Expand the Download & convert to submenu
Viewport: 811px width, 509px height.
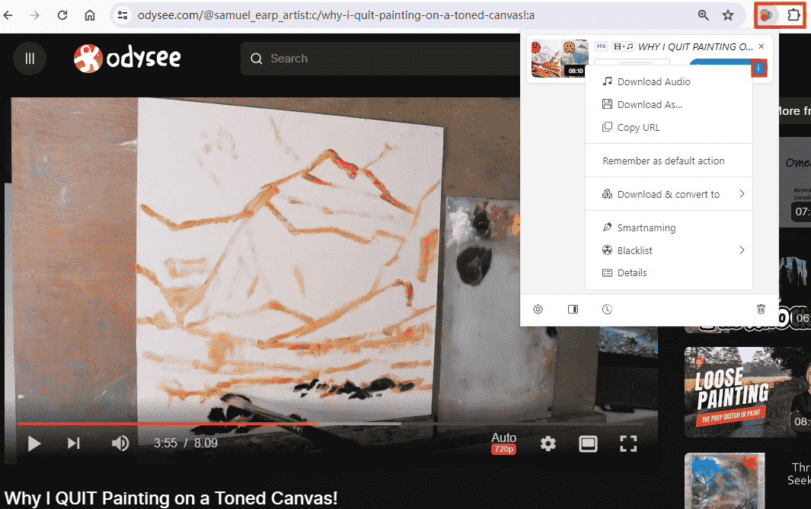pyautogui.click(x=668, y=194)
